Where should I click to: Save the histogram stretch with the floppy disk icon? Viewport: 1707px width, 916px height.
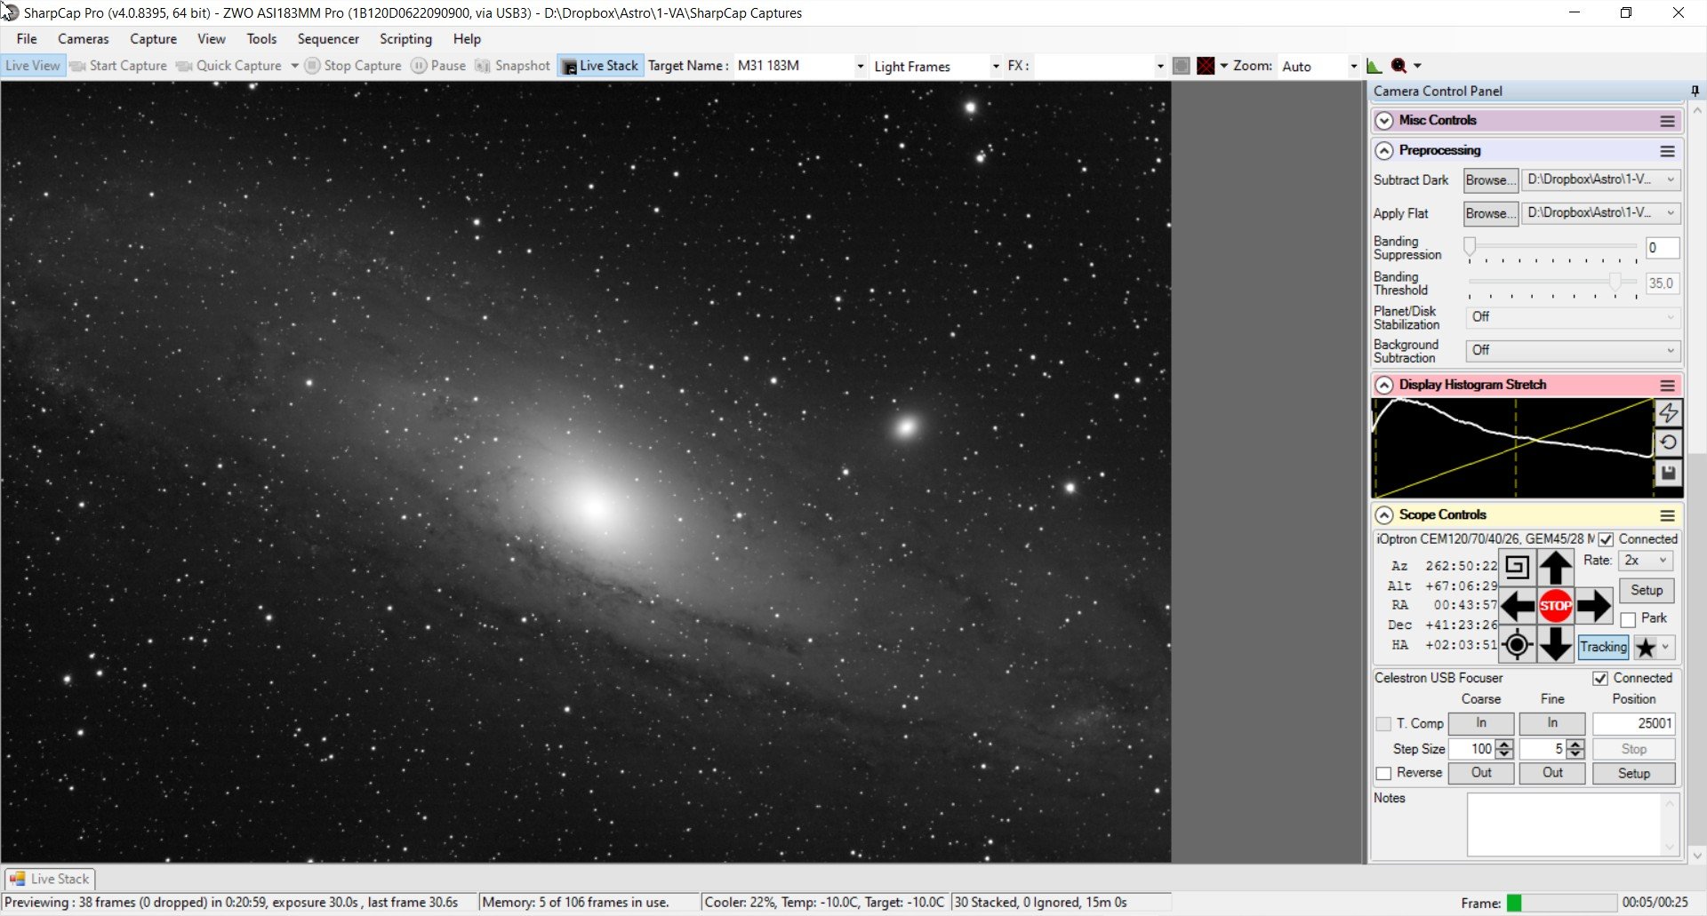pyautogui.click(x=1668, y=473)
